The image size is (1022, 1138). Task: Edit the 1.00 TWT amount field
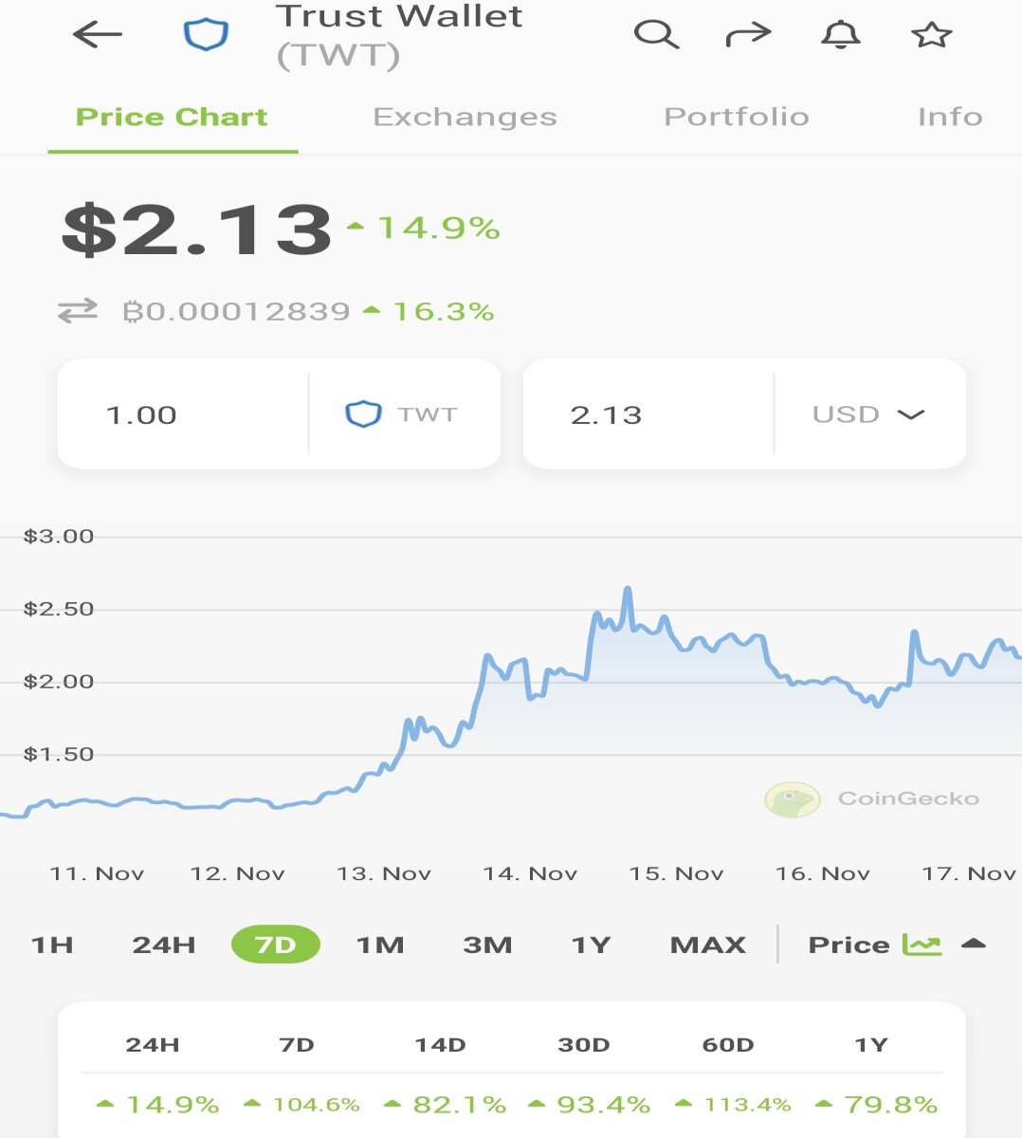tap(183, 414)
